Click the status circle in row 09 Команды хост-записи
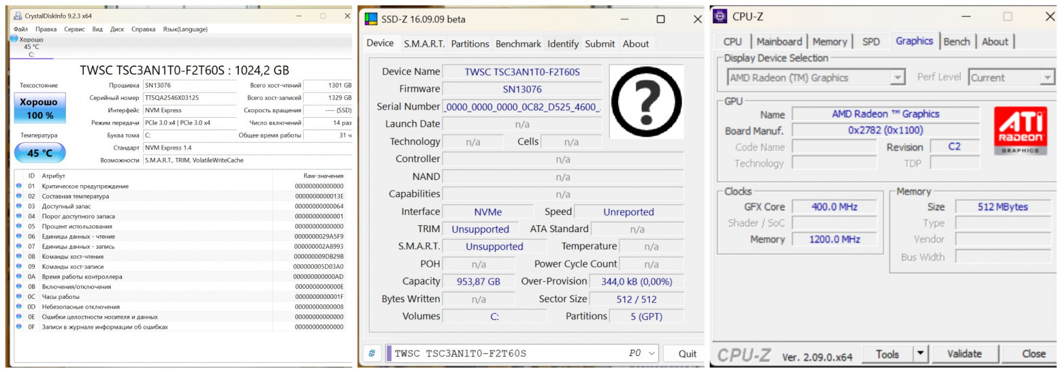This screenshot has height=373, width=1062. 19,266
